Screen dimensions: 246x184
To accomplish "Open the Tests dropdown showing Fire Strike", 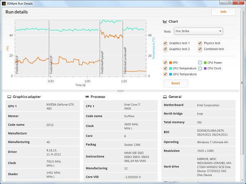I will 198,31.
